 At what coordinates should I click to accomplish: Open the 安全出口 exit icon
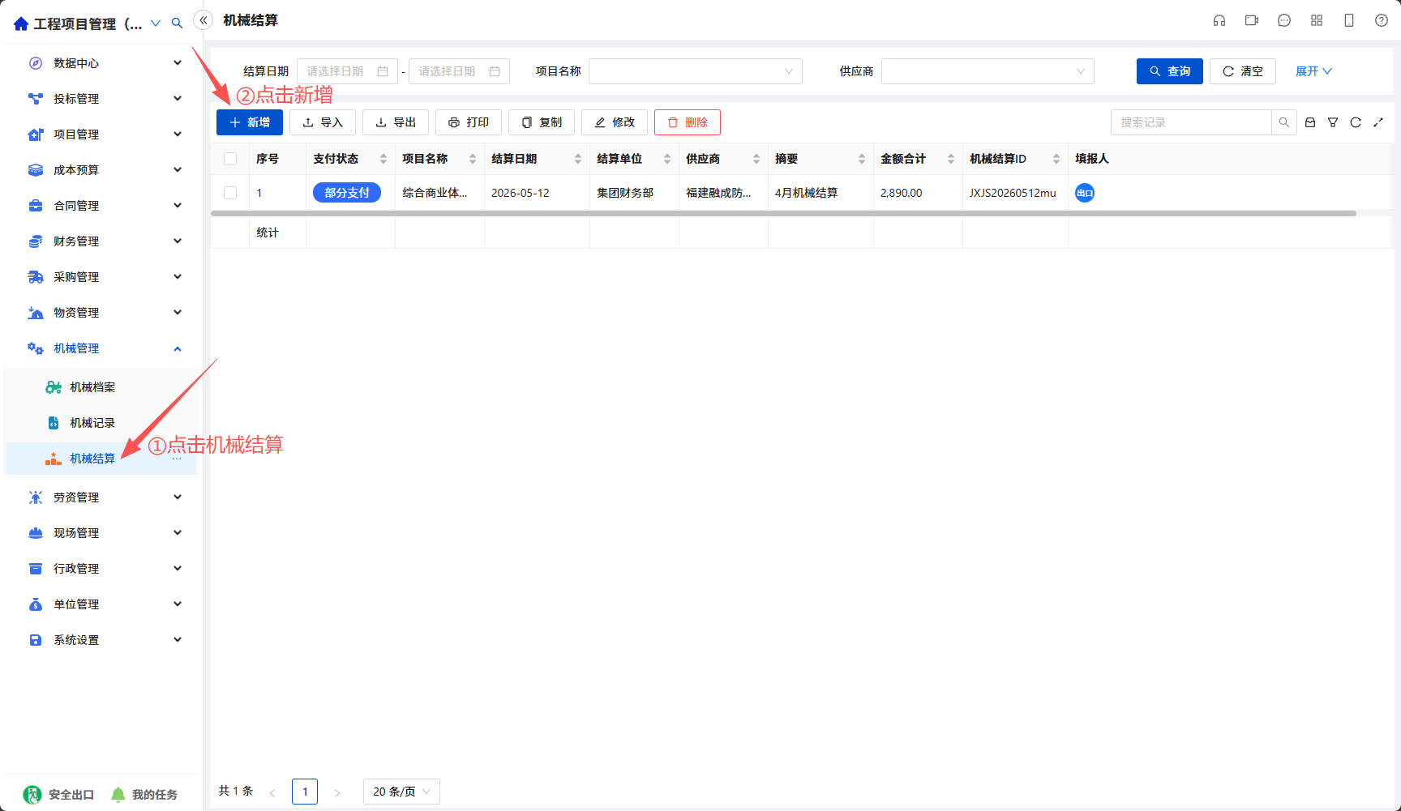point(32,794)
